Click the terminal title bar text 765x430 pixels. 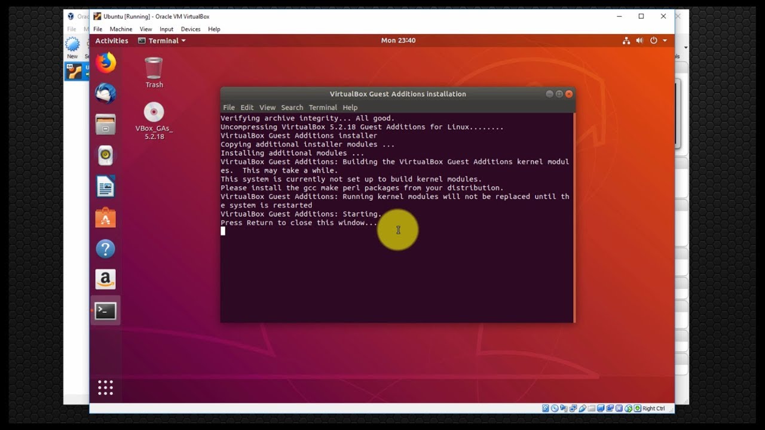pyautogui.click(x=397, y=94)
